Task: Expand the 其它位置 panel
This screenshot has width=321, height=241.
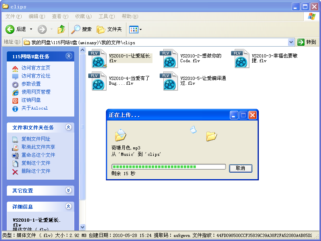Action: pyautogui.click(x=69, y=190)
